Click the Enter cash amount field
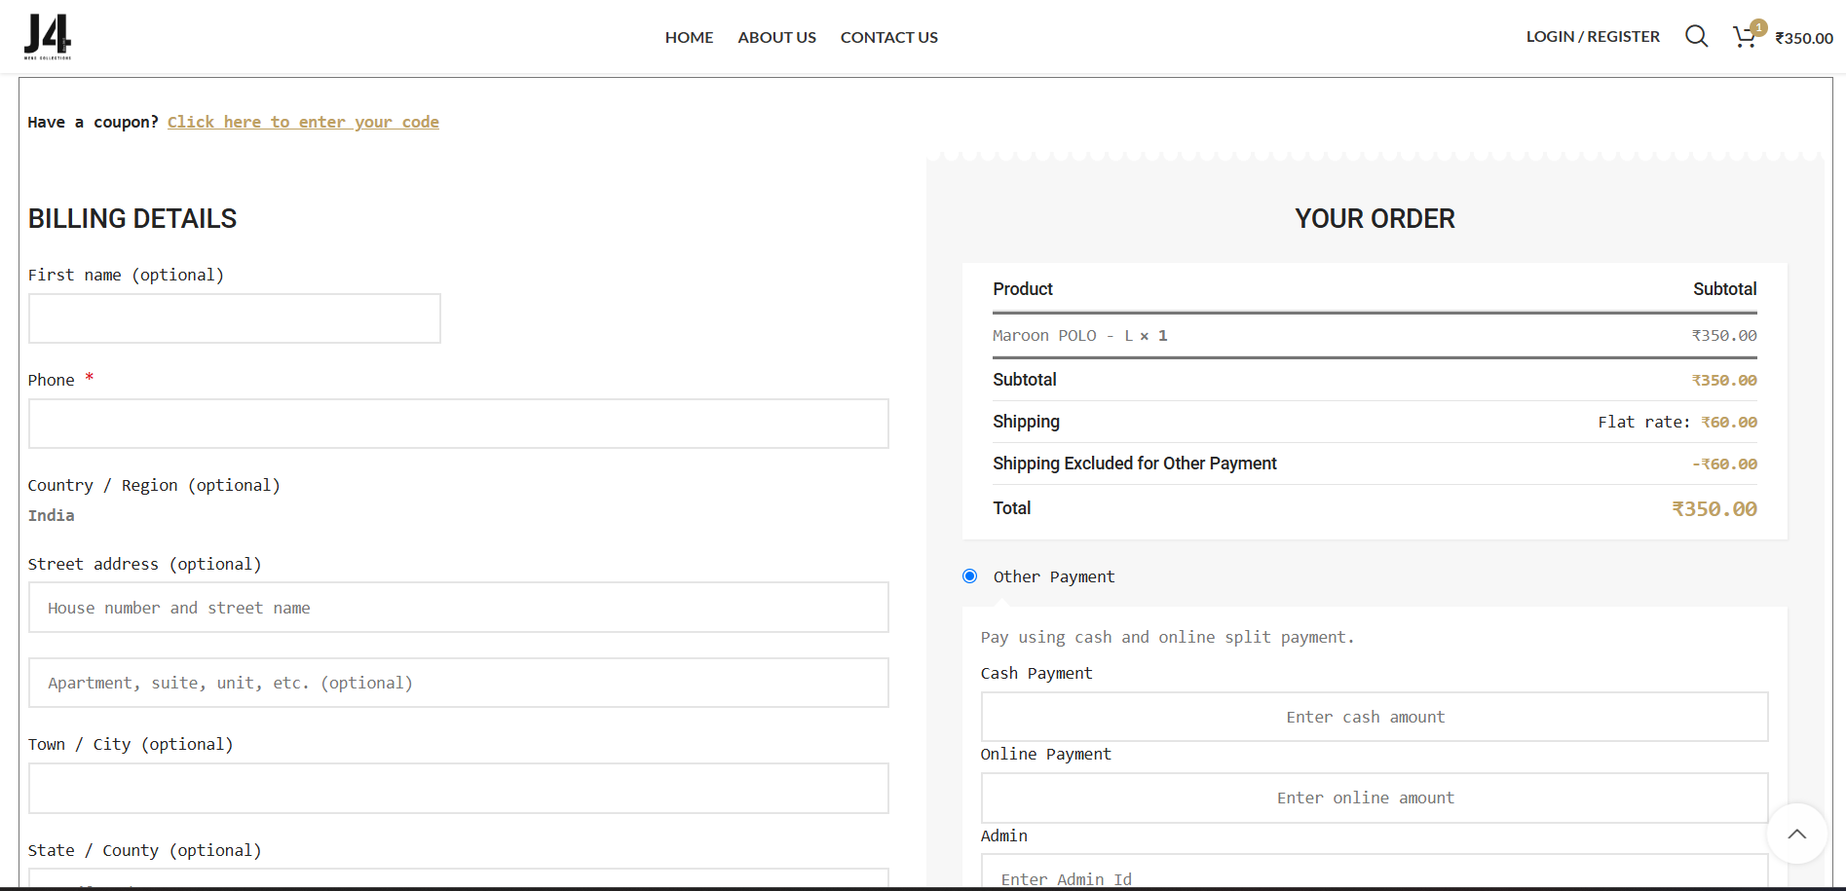This screenshot has width=1846, height=891. coord(1374,717)
